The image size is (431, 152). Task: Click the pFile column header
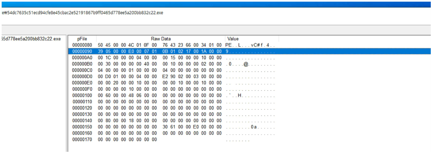pyautogui.click(x=82, y=39)
